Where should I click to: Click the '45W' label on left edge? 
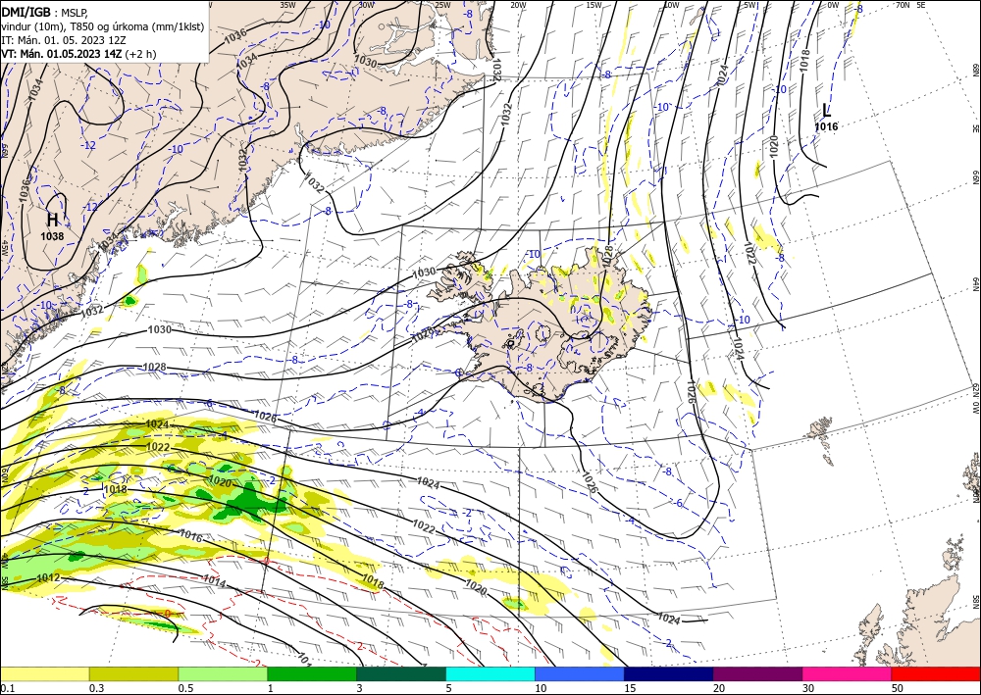pyautogui.click(x=4, y=249)
